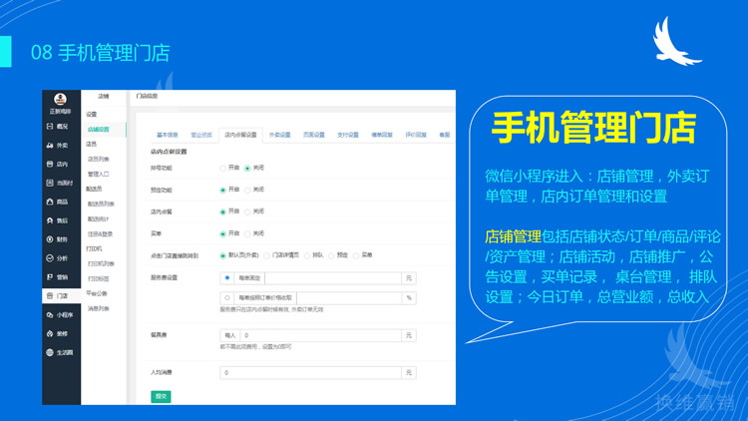748x421 pixels.
Task: Click the 店铺 heading atop the submenu
Action: [x=104, y=97]
